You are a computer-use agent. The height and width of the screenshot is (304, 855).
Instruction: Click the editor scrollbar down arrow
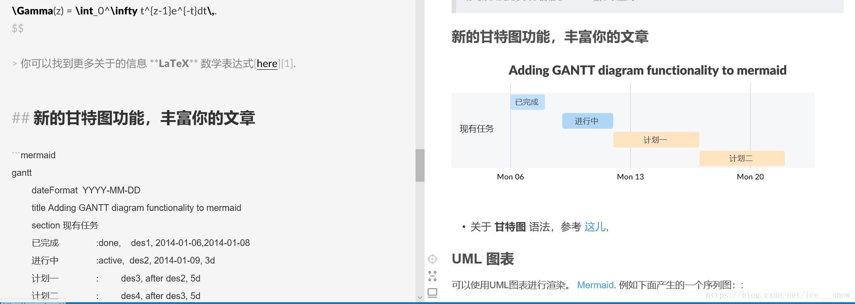point(420,297)
